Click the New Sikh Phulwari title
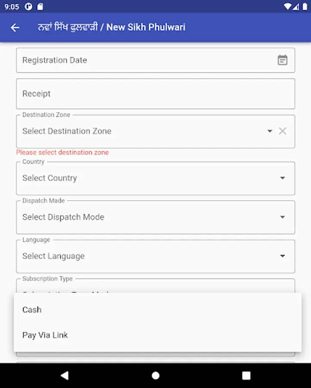Screen dimensions: 311x388 point(112,27)
